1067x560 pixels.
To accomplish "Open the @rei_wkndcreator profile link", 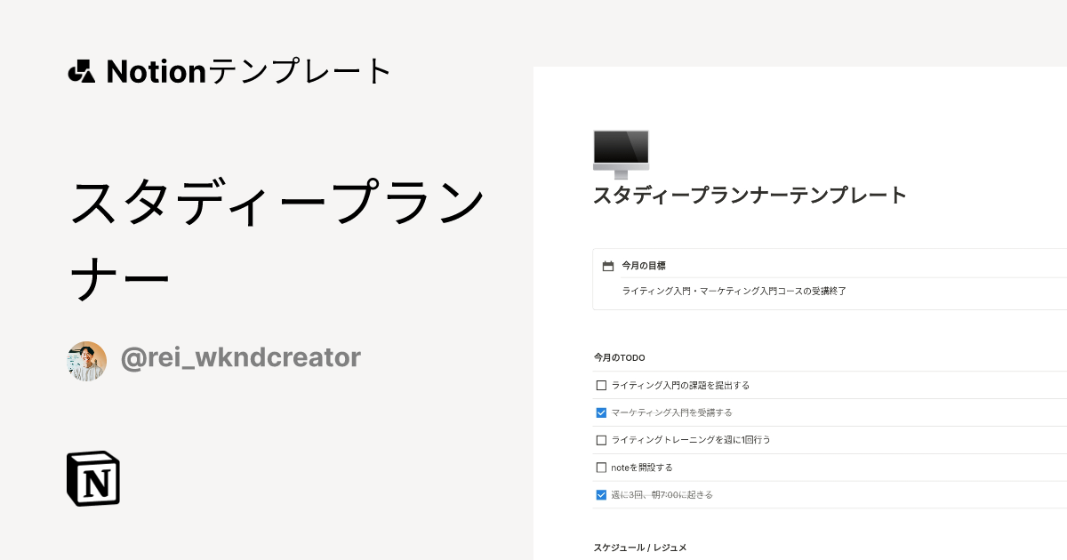I will point(240,358).
